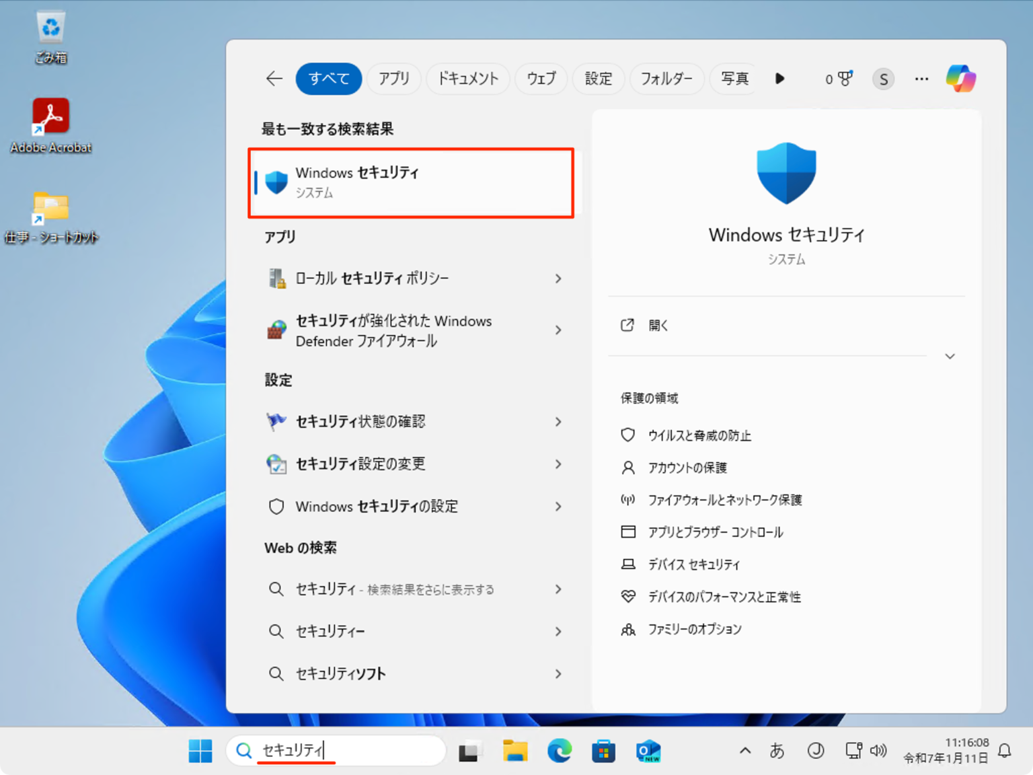
Task: Open the Microsoft Rewards points indicator
Action: click(x=838, y=79)
